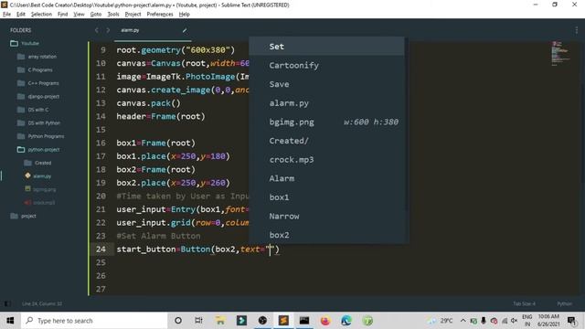Open the View menu
This screenshot has height=329, width=585.
point(79,15)
